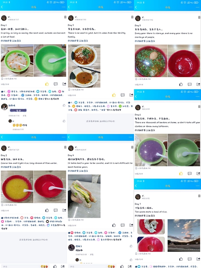Toggle the like thumb on Day 6 post

[x=181, y=174]
